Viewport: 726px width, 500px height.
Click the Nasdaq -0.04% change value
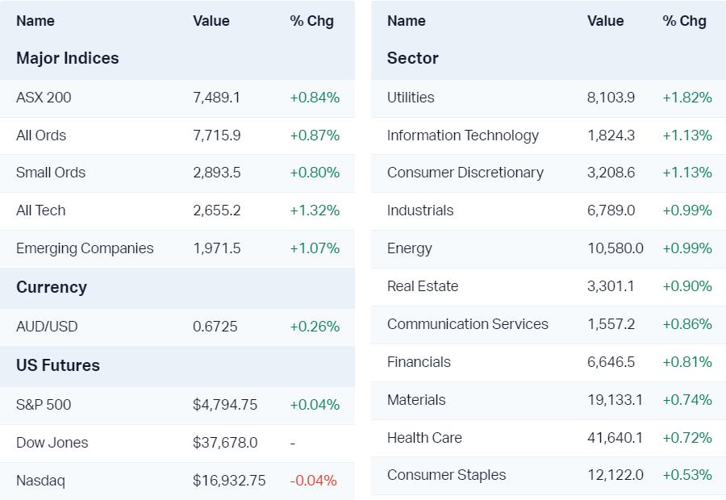pos(314,481)
